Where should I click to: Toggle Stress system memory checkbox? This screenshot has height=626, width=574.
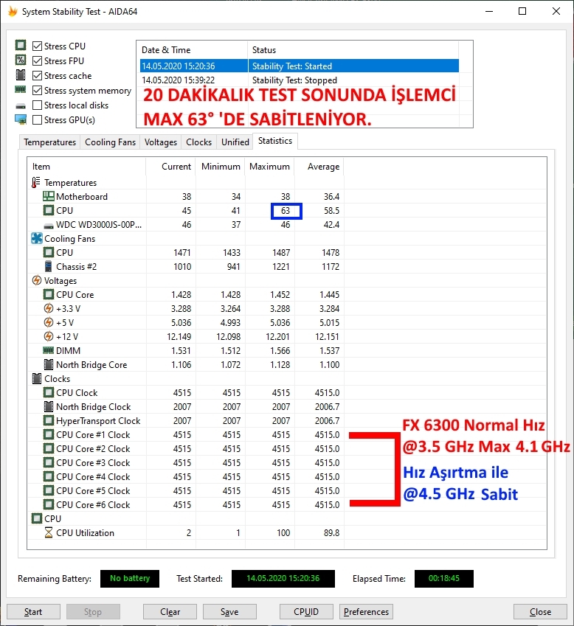click(x=37, y=91)
